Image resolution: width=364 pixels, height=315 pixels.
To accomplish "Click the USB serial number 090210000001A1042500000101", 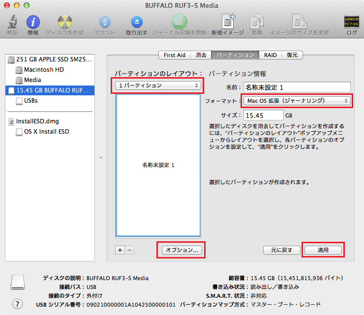I will 131,305.
